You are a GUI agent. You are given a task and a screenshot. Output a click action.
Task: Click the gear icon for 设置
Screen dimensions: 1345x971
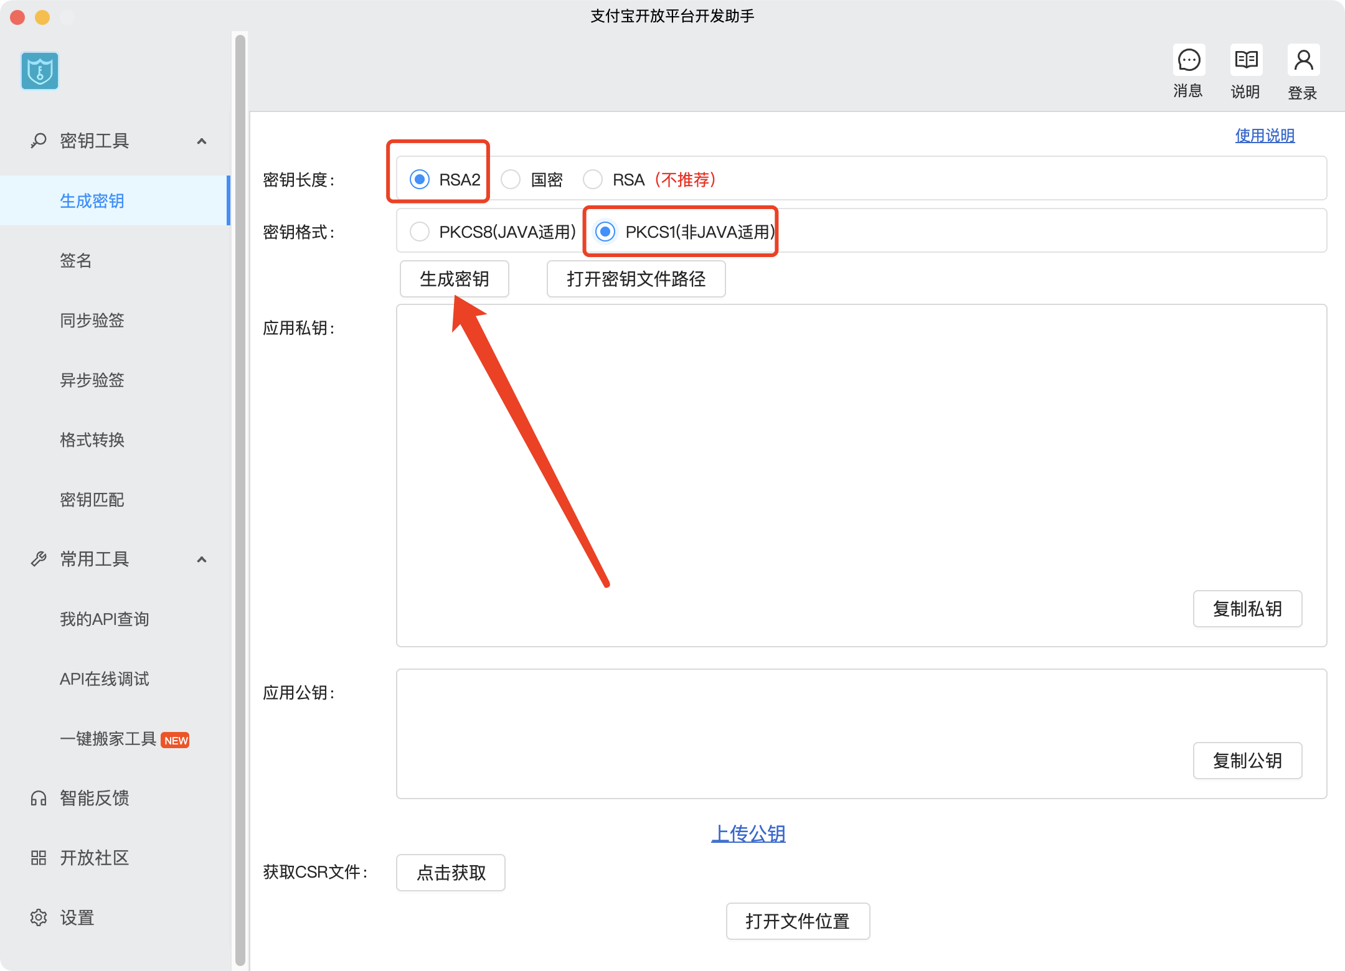39,917
